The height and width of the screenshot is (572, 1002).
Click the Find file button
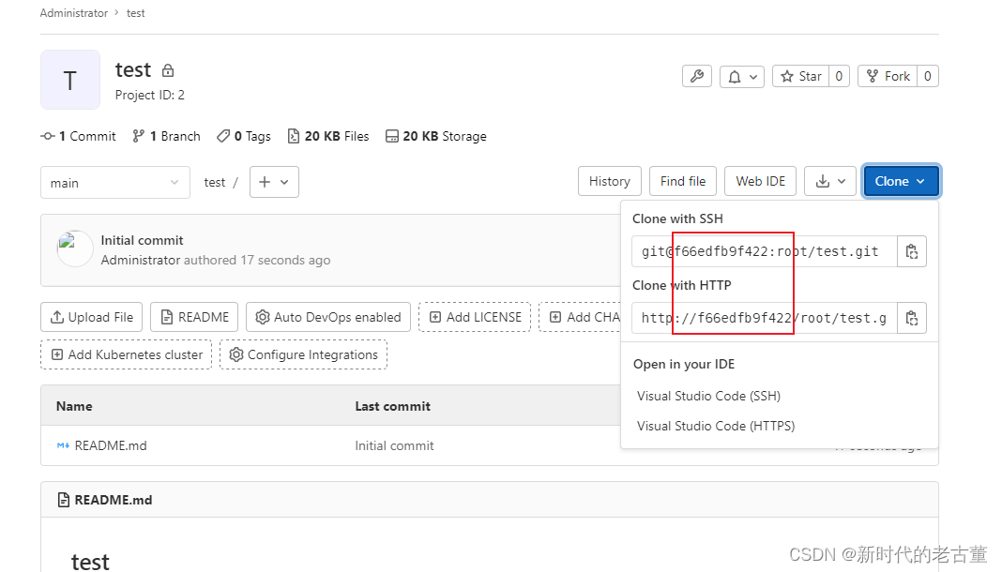point(682,182)
